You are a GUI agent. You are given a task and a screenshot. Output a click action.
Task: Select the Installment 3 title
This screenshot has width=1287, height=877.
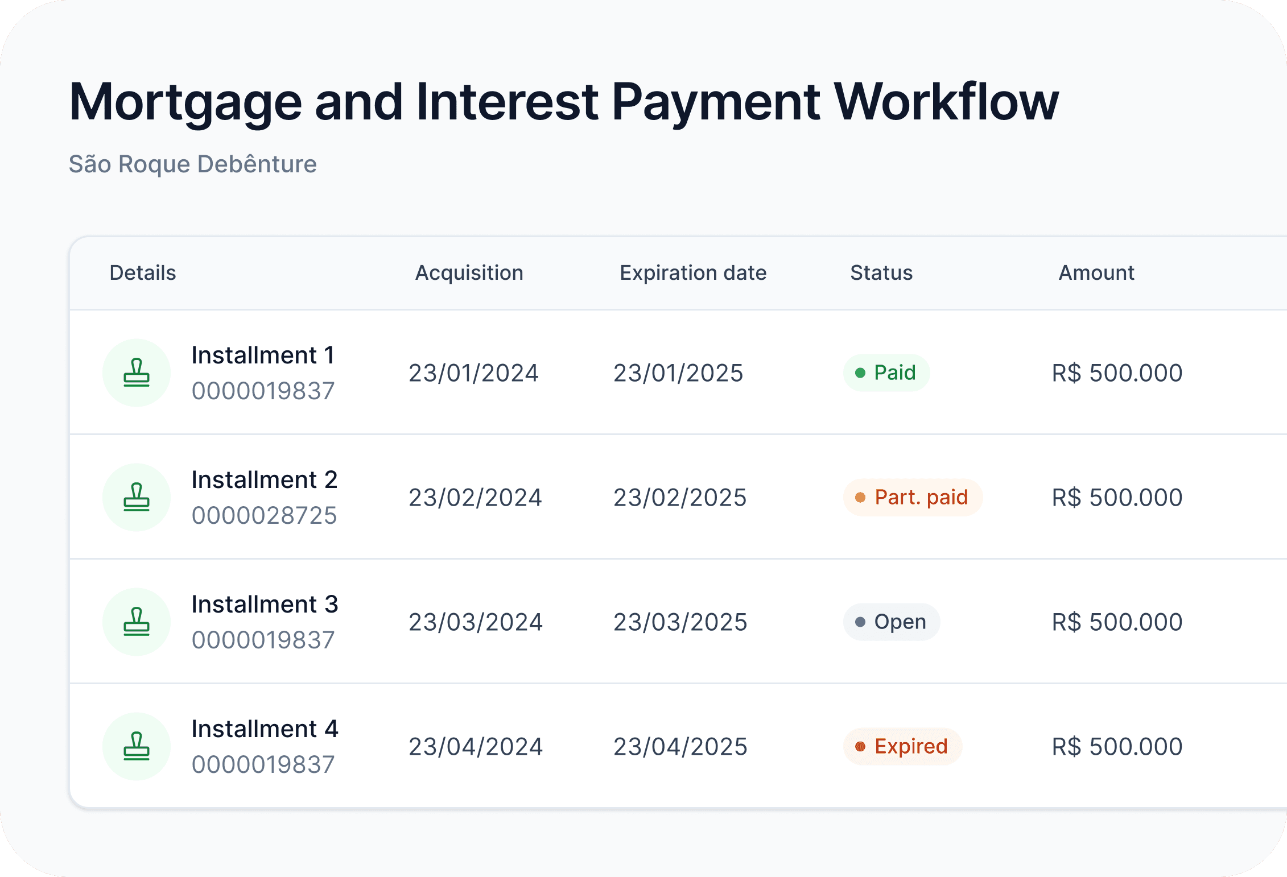tap(265, 605)
